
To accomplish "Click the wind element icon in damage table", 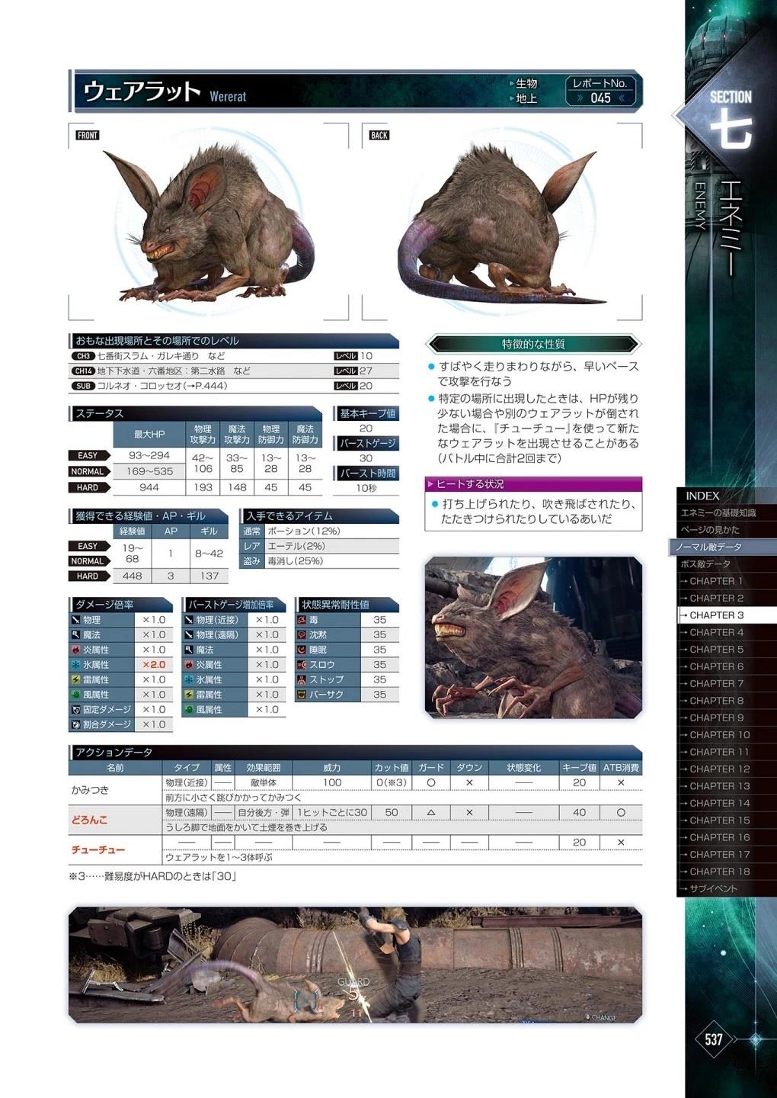I will point(75,695).
